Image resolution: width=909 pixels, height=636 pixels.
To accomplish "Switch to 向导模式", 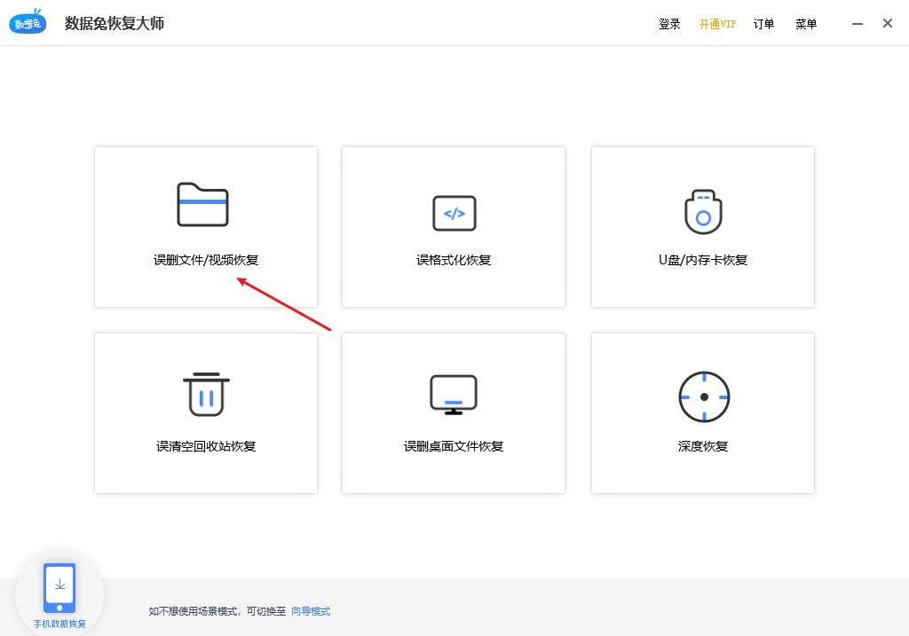I will (310, 610).
